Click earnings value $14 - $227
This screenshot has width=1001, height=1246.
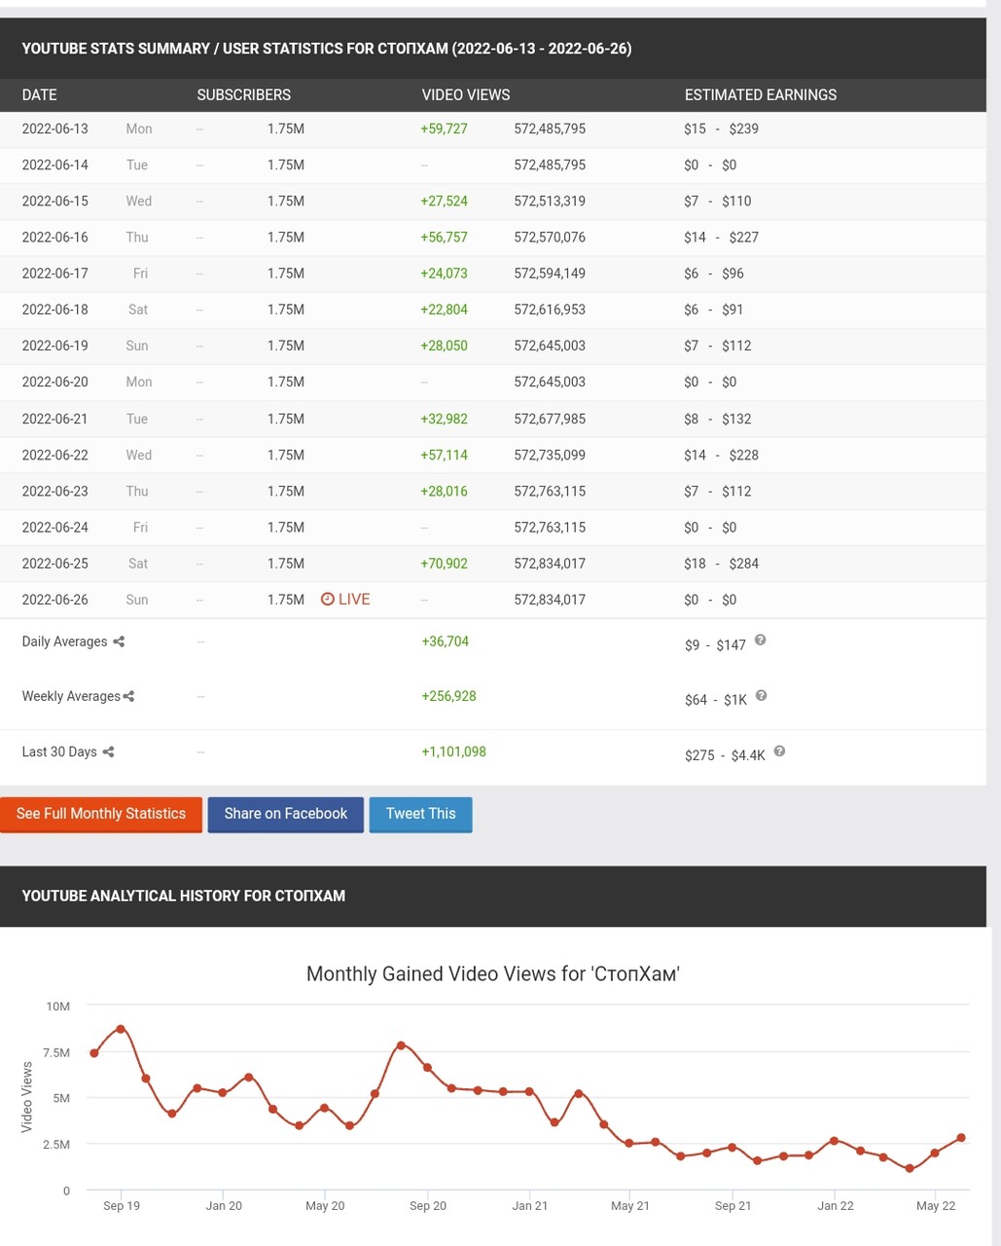pos(721,237)
